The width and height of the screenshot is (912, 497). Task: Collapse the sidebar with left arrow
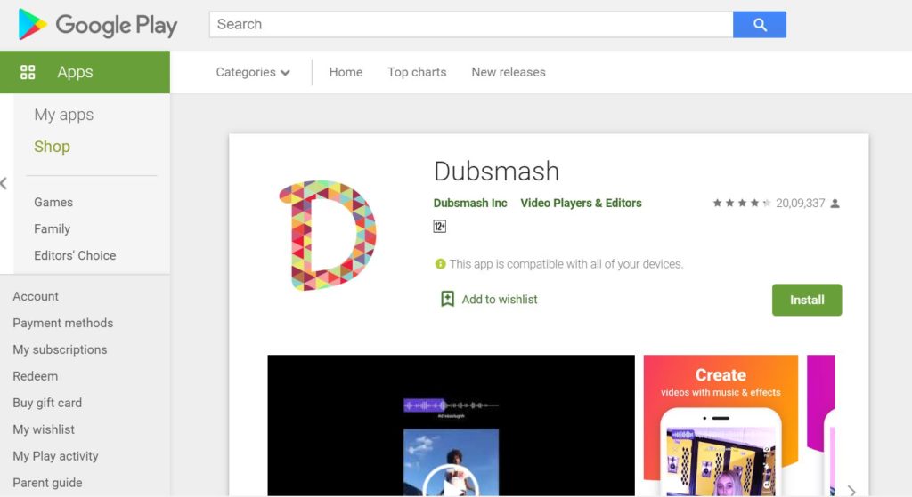click(4, 183)
